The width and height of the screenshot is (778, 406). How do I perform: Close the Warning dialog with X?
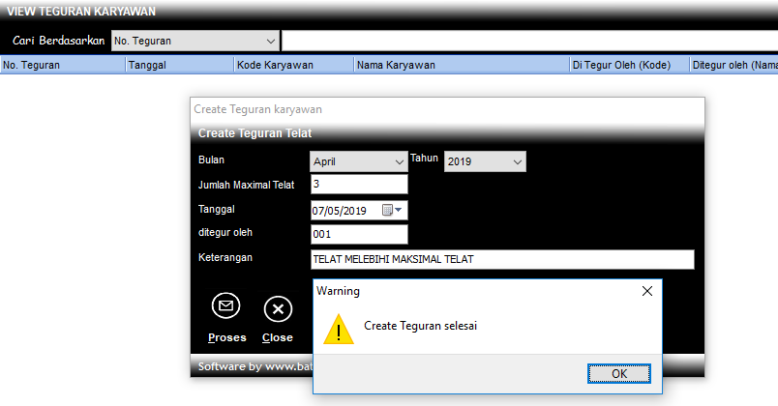(x=646, y=290)
